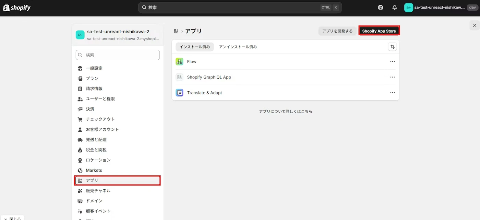Viewport: 480px width, 220px height.
Task: Open the アプリについて詳しくはこちら link
Action: [x=286, y=112]
